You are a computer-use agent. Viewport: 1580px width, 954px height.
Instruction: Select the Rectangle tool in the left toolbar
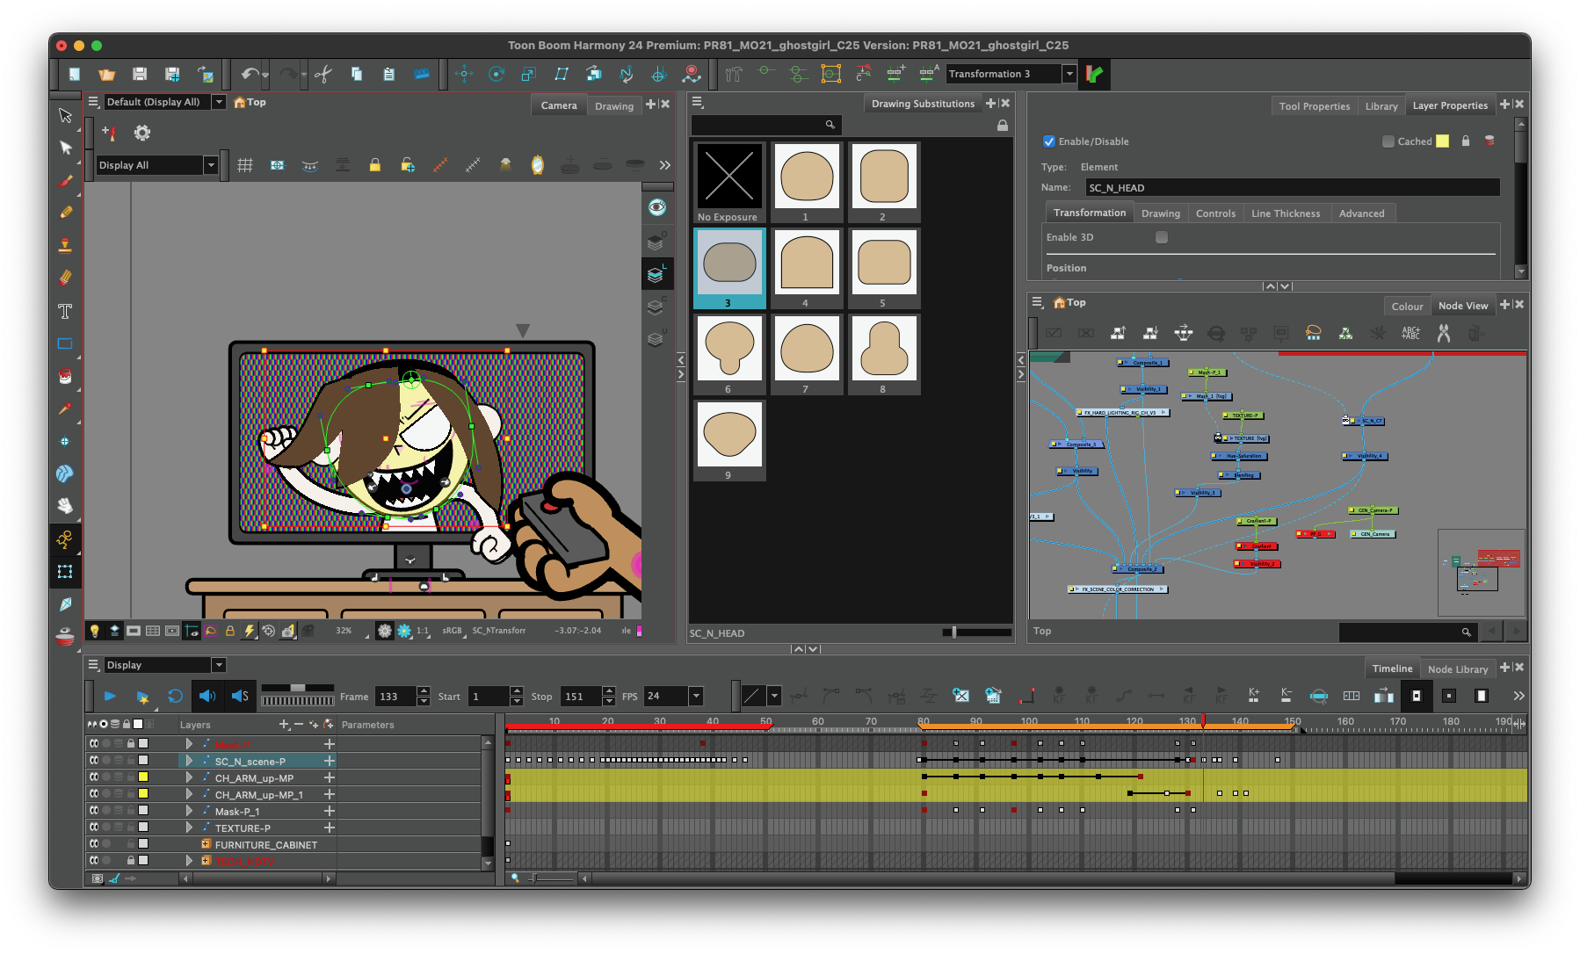click(65, 343)
